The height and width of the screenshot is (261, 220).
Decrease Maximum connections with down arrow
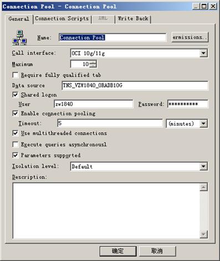93,66
